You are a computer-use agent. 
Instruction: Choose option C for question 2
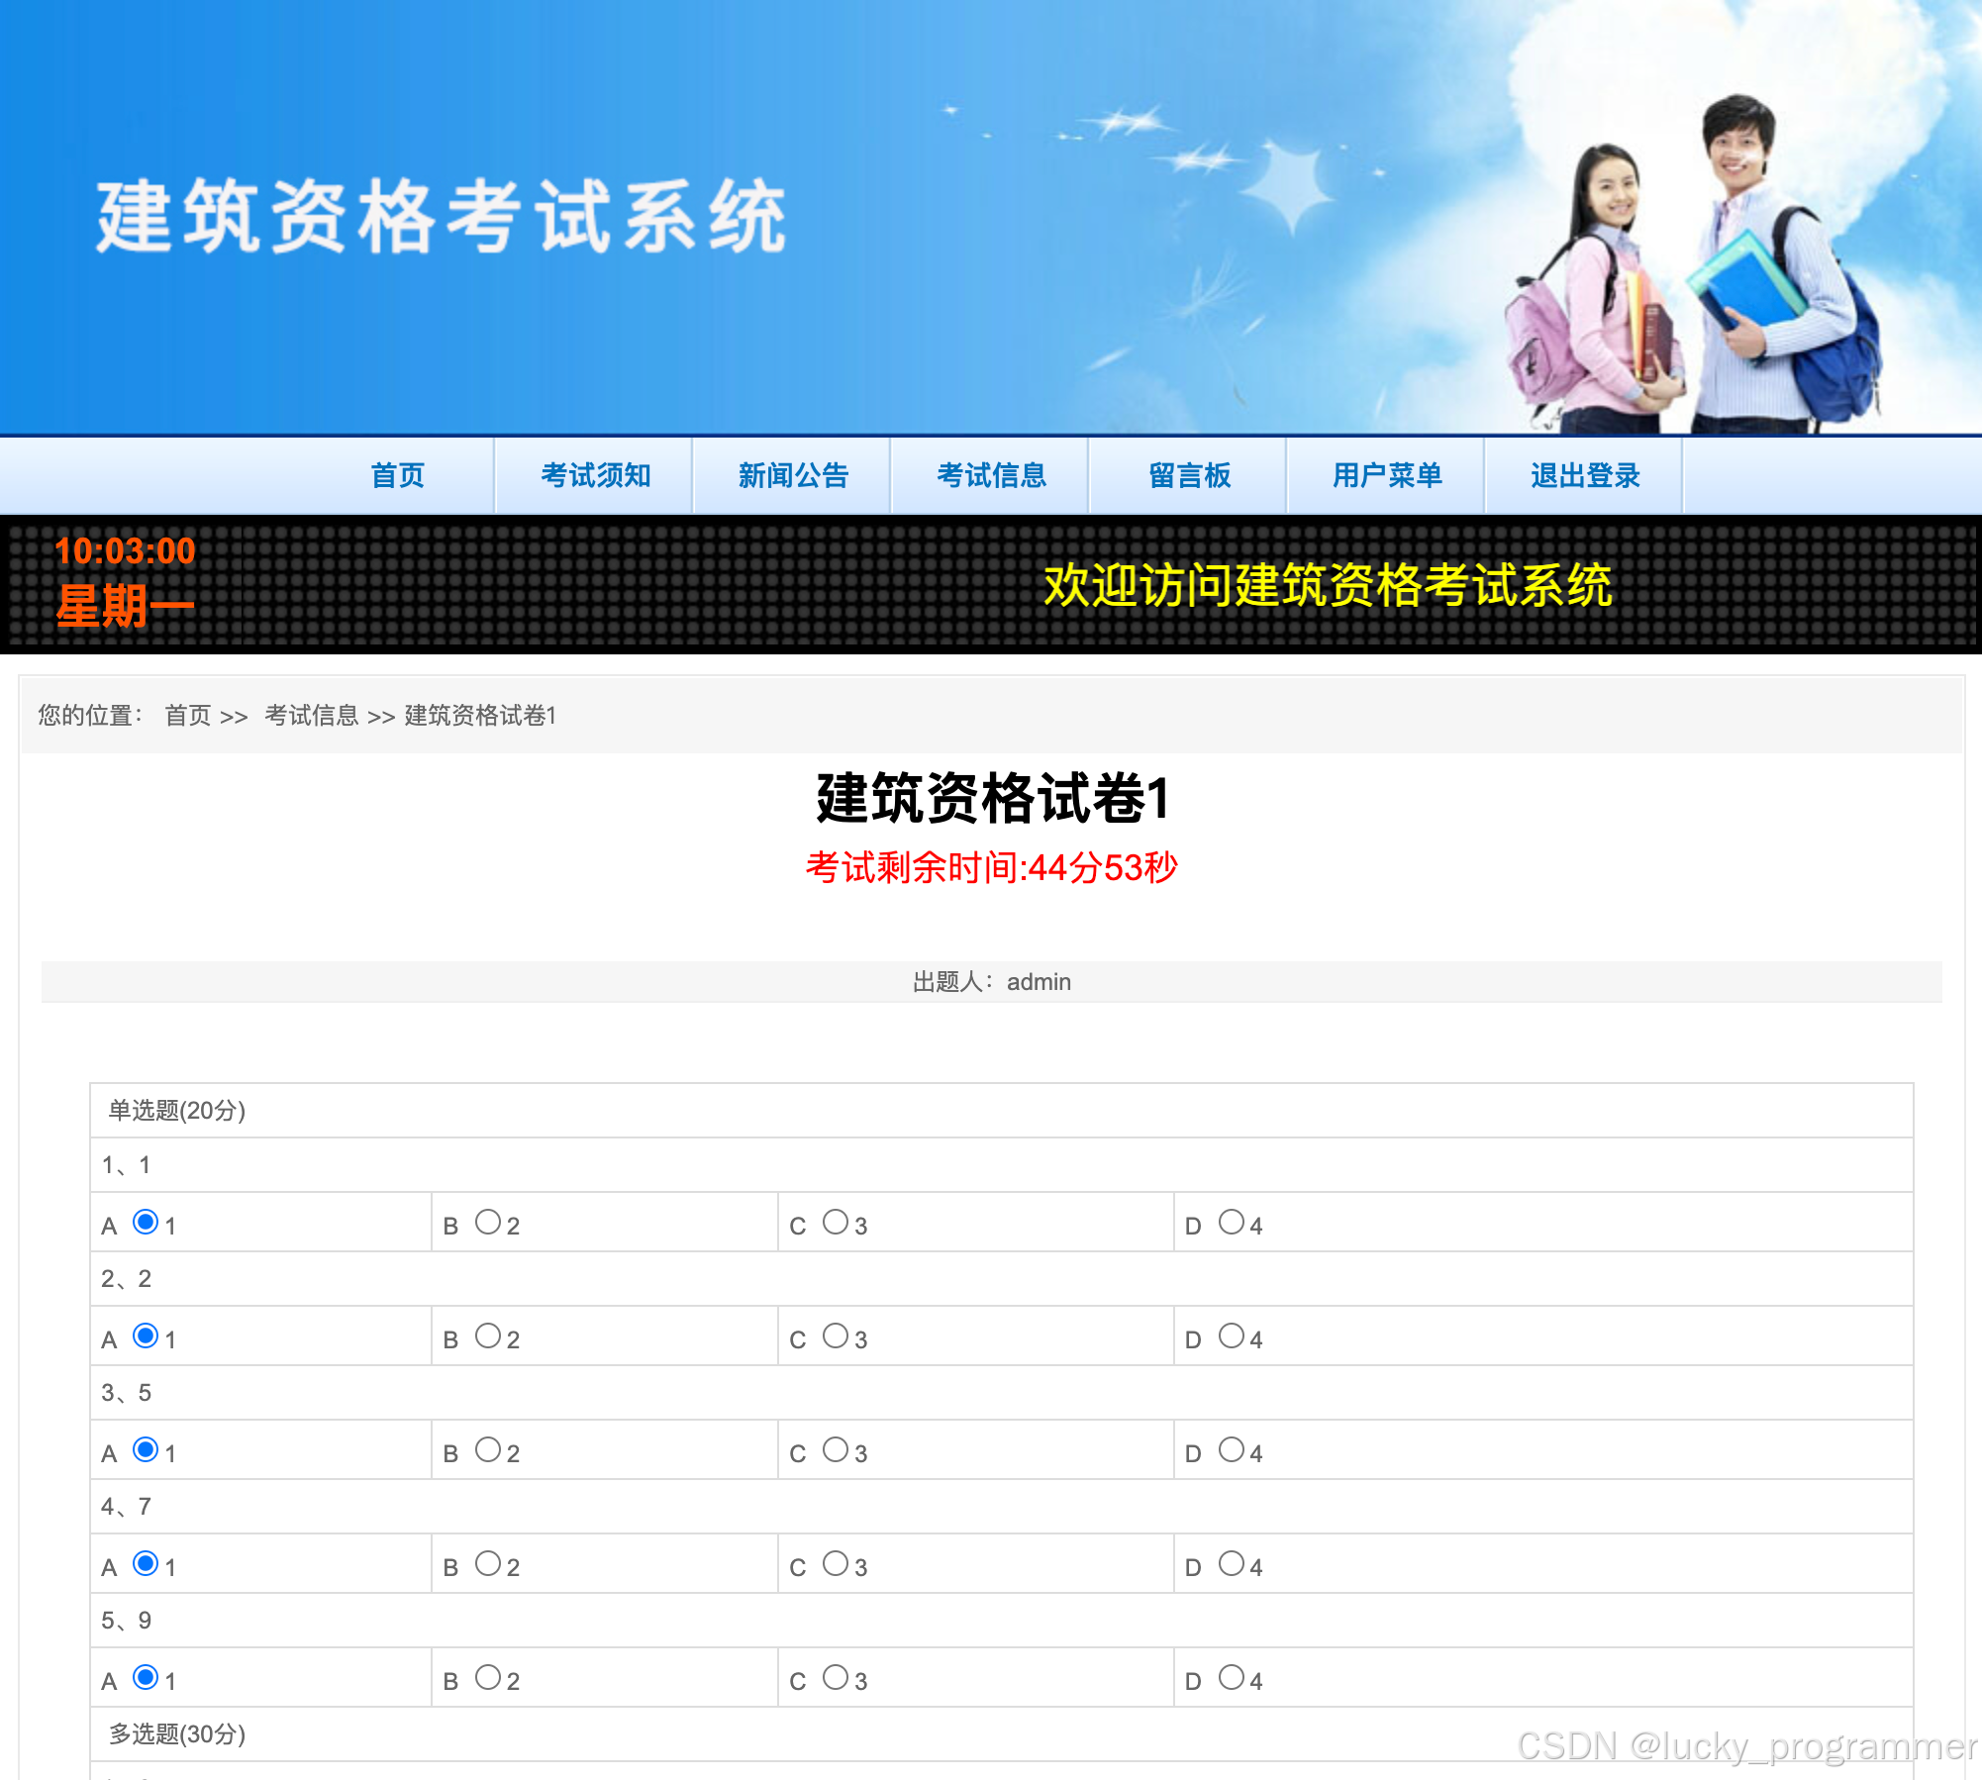pyautogui.click(x=835, y=1336)
